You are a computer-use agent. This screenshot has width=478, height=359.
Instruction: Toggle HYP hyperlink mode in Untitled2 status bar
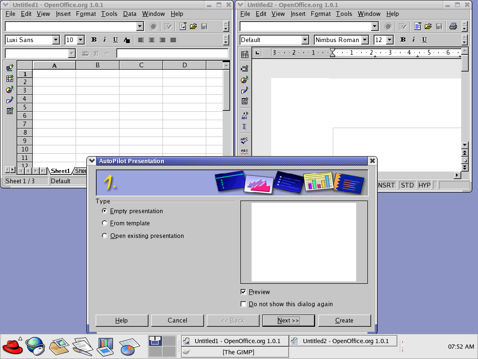[424, 185]
